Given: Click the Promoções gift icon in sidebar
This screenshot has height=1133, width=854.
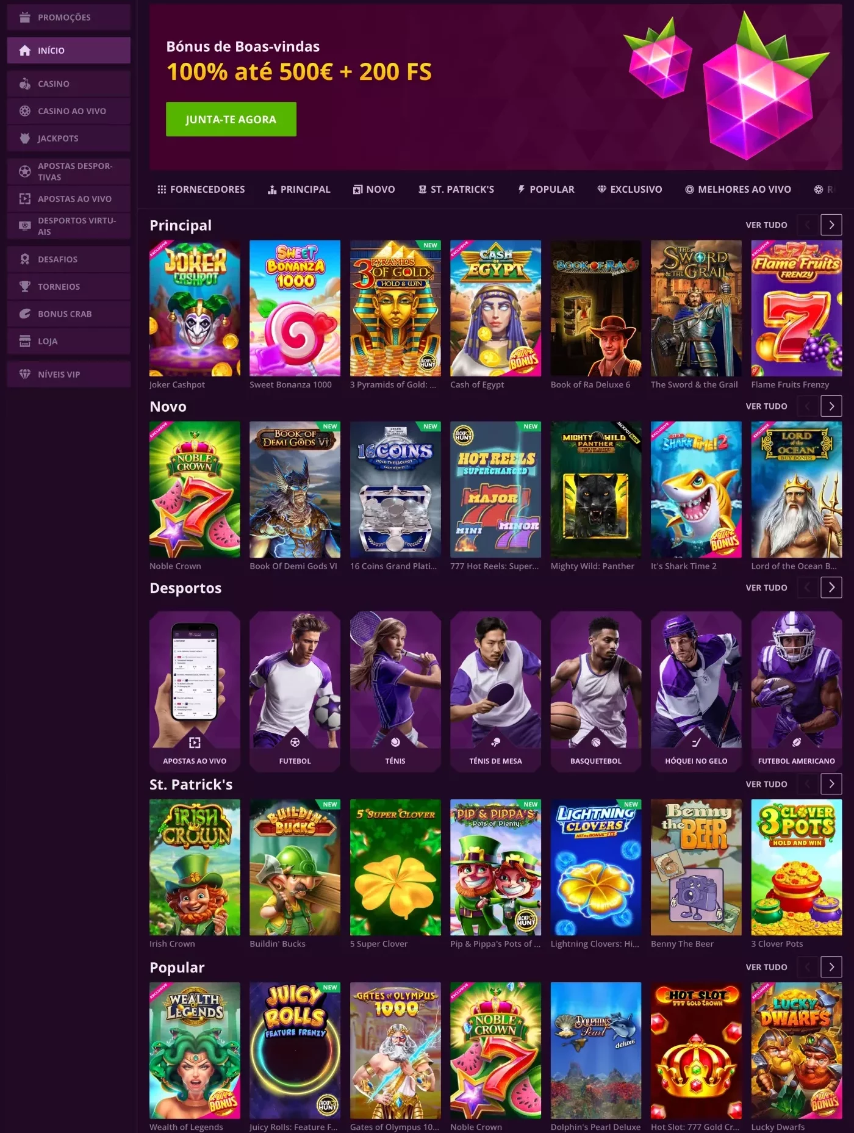Looking at the screenshot, I should tap(24, 17).
